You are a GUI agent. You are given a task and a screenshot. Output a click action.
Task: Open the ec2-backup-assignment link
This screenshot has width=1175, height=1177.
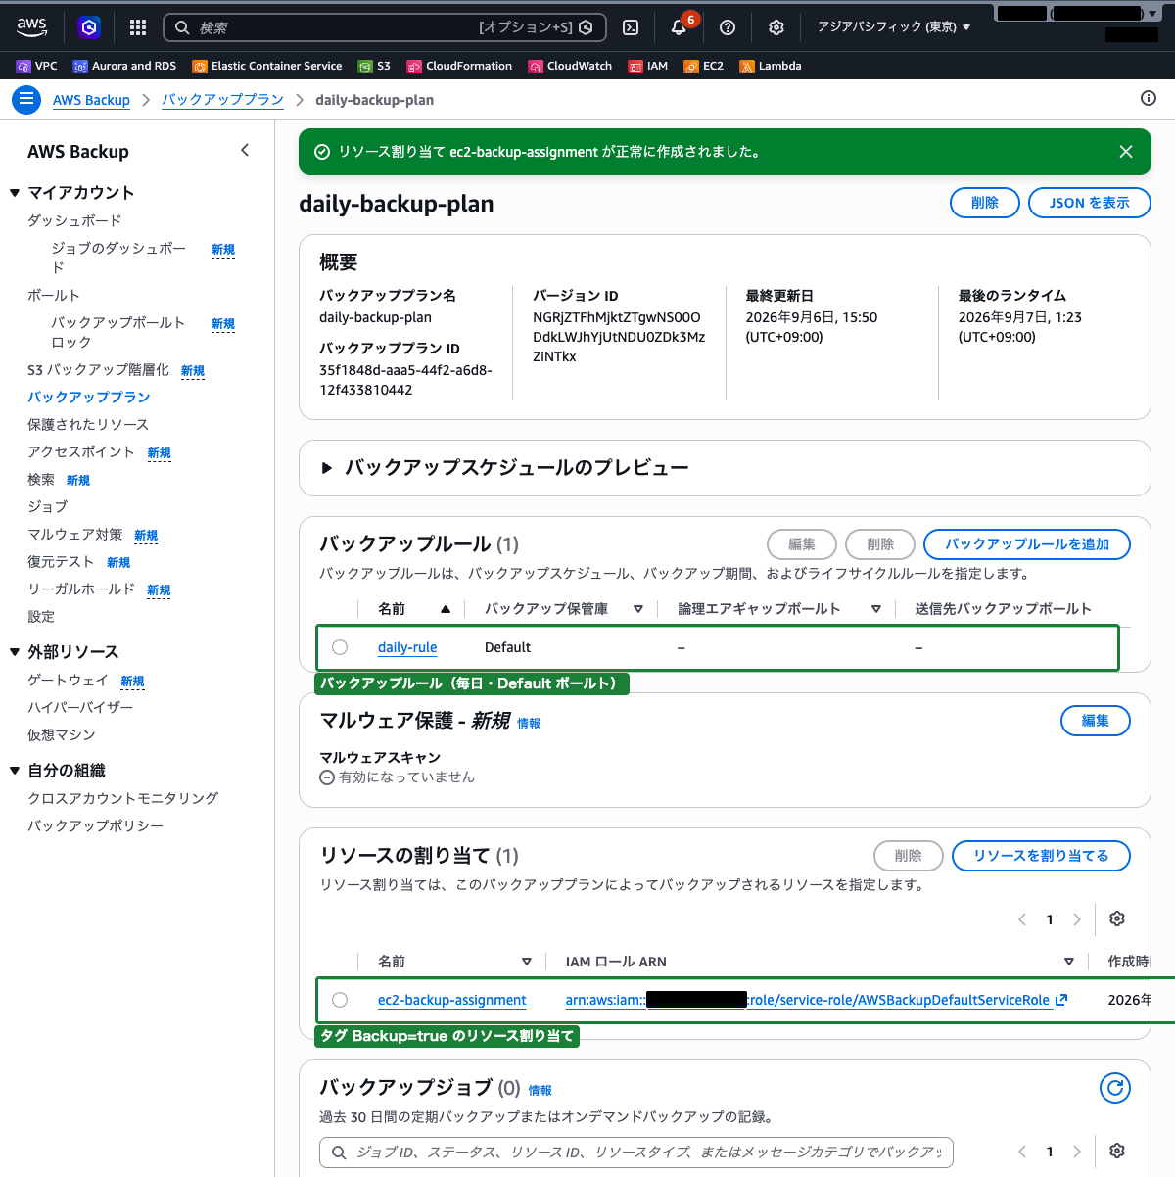(x=452, y=1000)
